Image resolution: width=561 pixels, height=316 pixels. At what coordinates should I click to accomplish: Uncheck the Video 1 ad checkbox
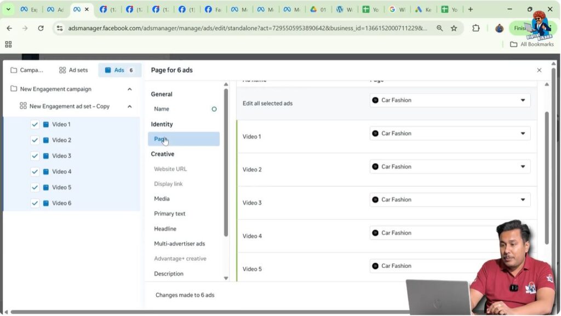[35, 124]
